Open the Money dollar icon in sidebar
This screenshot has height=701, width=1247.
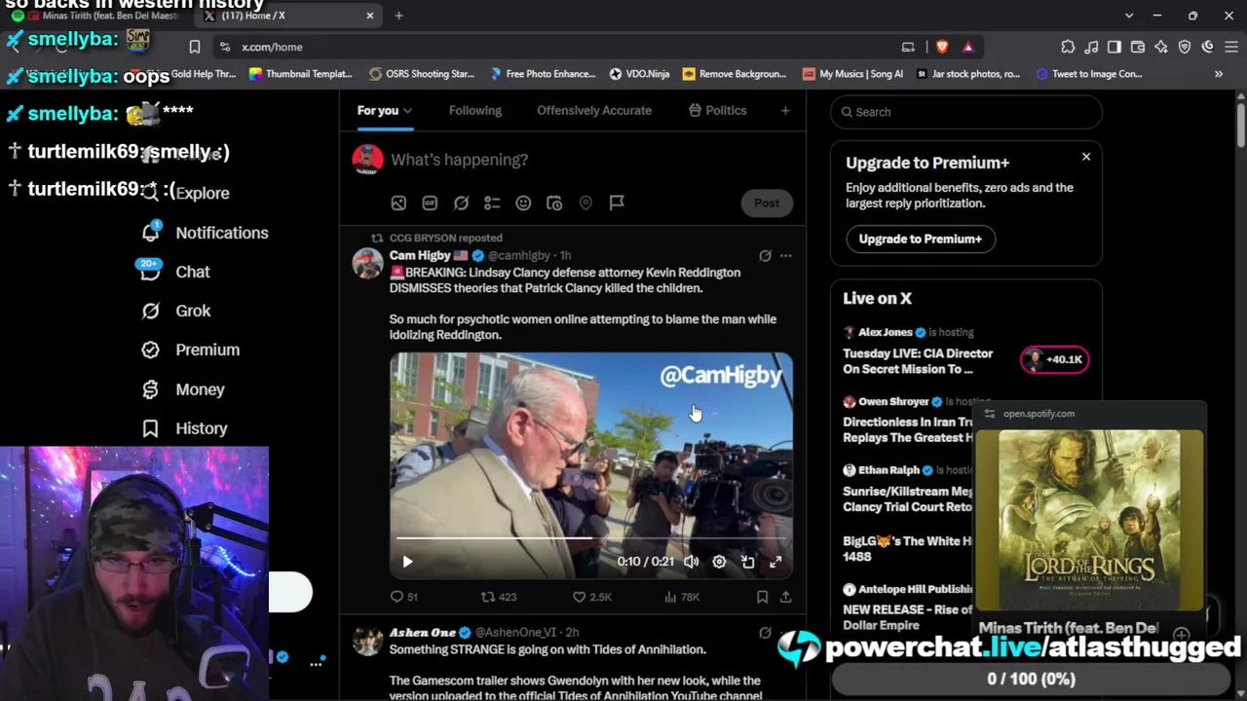click(150, 389)
